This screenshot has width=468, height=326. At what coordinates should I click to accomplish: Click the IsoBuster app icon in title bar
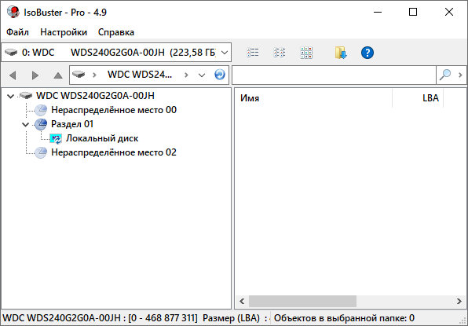point(13,12)
